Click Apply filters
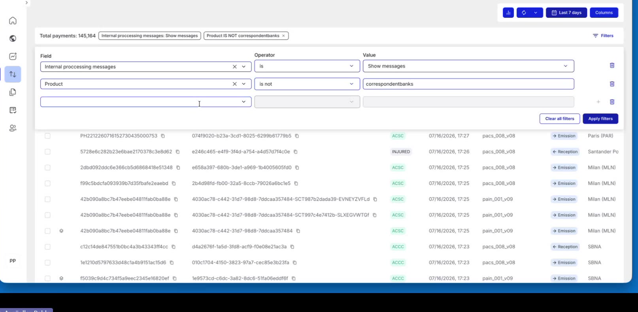The image size is (638, 312). (x=600, y=118)
